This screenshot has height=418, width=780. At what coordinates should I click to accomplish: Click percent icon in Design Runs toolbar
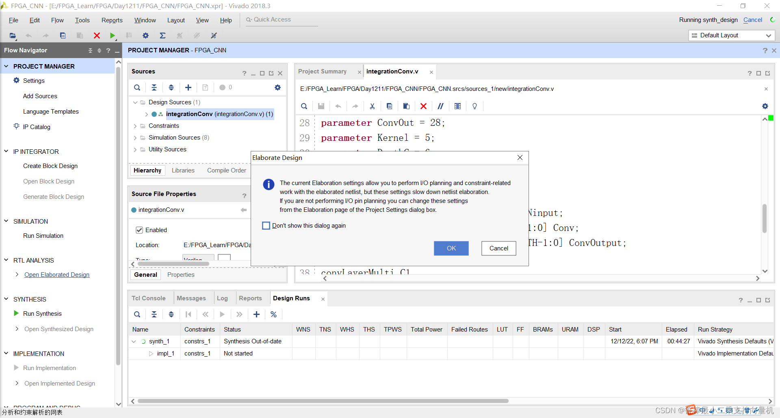coord(273,315)
